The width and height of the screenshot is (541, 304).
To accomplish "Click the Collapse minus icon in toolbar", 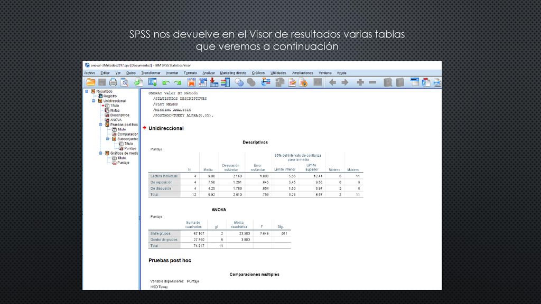I will [x=372, y=82].
